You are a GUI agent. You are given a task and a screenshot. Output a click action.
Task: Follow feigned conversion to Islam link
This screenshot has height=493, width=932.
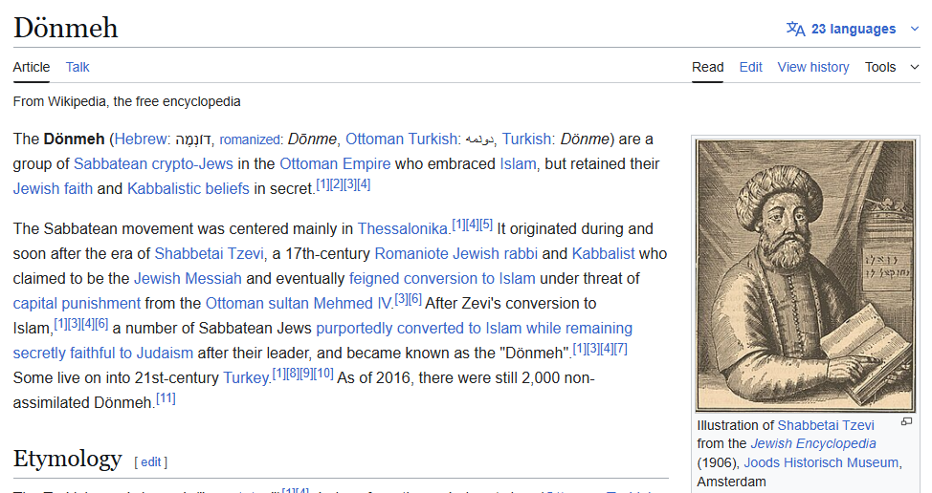(x=442, y=279)
